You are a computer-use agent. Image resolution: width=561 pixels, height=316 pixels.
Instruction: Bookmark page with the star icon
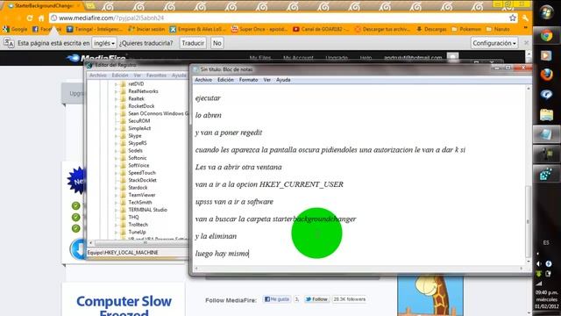point(513,18)
